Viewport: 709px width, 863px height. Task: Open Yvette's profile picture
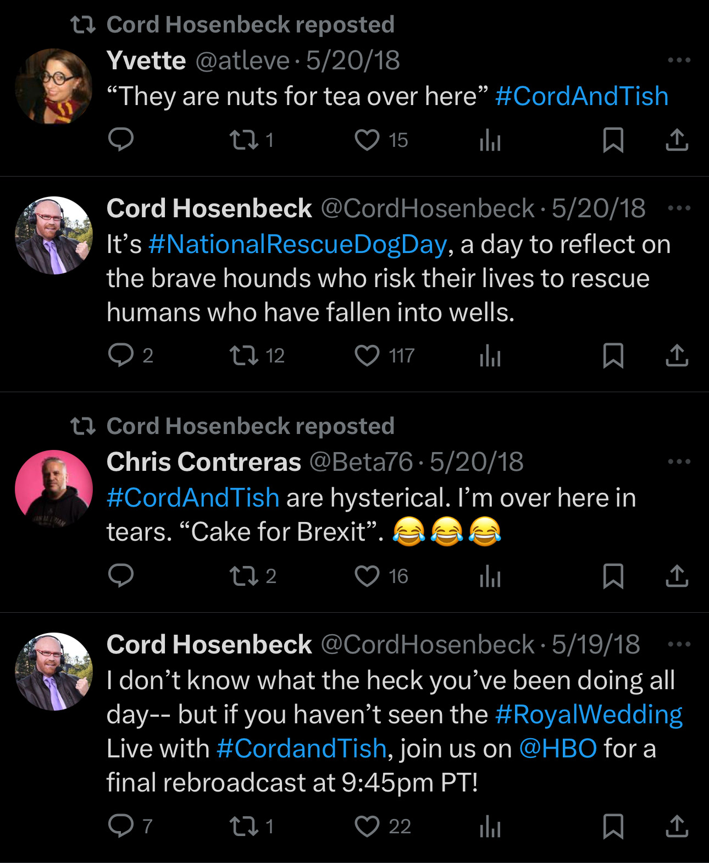point(54,86)
